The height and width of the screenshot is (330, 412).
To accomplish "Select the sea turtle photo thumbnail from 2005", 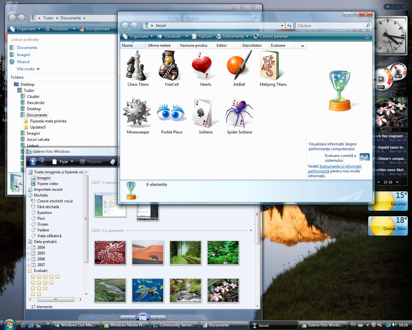I will tap(147, 290).
